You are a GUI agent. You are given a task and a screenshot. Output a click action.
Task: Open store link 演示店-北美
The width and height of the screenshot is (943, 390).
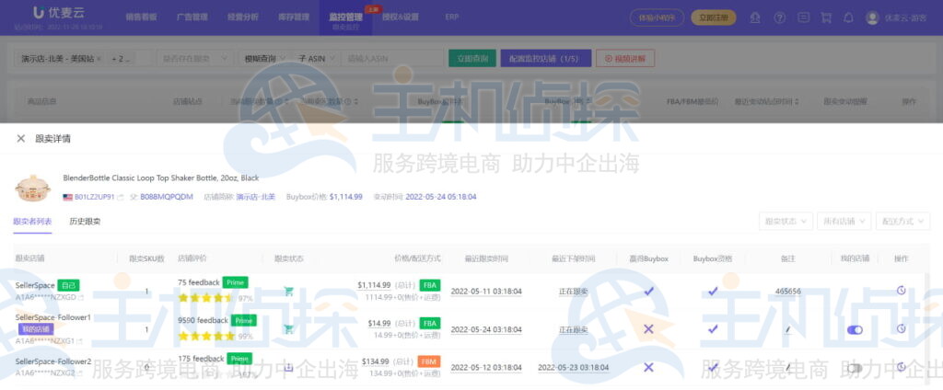point(256,197)
